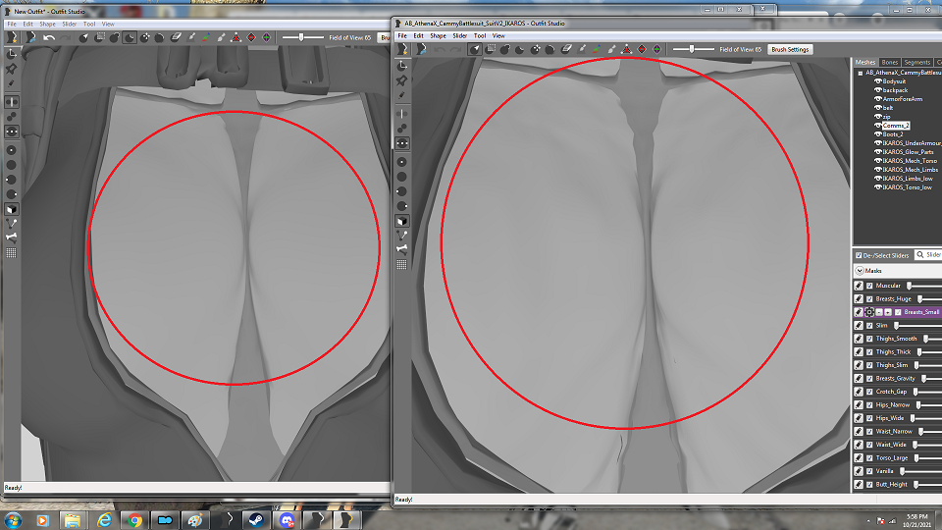Screen dimensions: 942x530
Task: Collapse the AB_AthenaX_CammyBattlesuit mesh tree root
Action: tap(861, 73)
